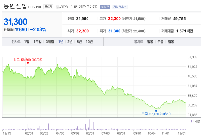The image size is (201, 137).
Task: Click the blue 최저 low point marker
Action: click(156, 111)
